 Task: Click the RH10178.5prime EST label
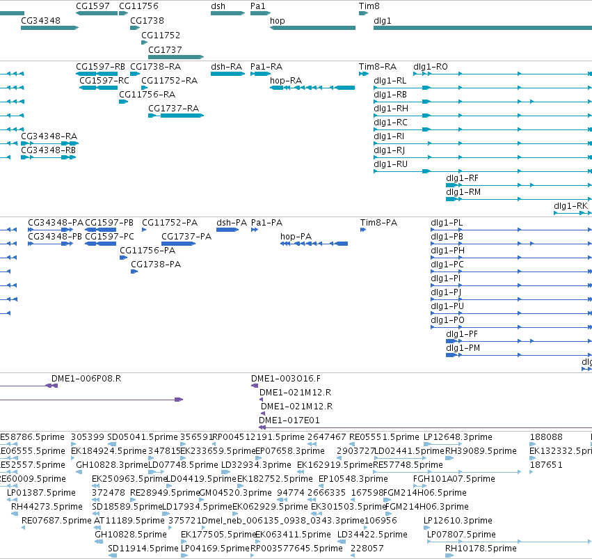[x=481, y=549]
